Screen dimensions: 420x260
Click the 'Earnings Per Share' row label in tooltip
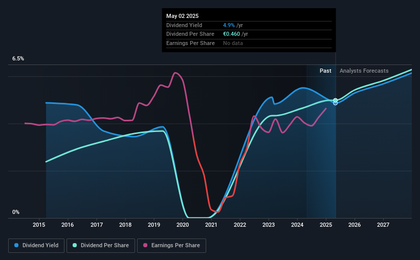[190, 43]
